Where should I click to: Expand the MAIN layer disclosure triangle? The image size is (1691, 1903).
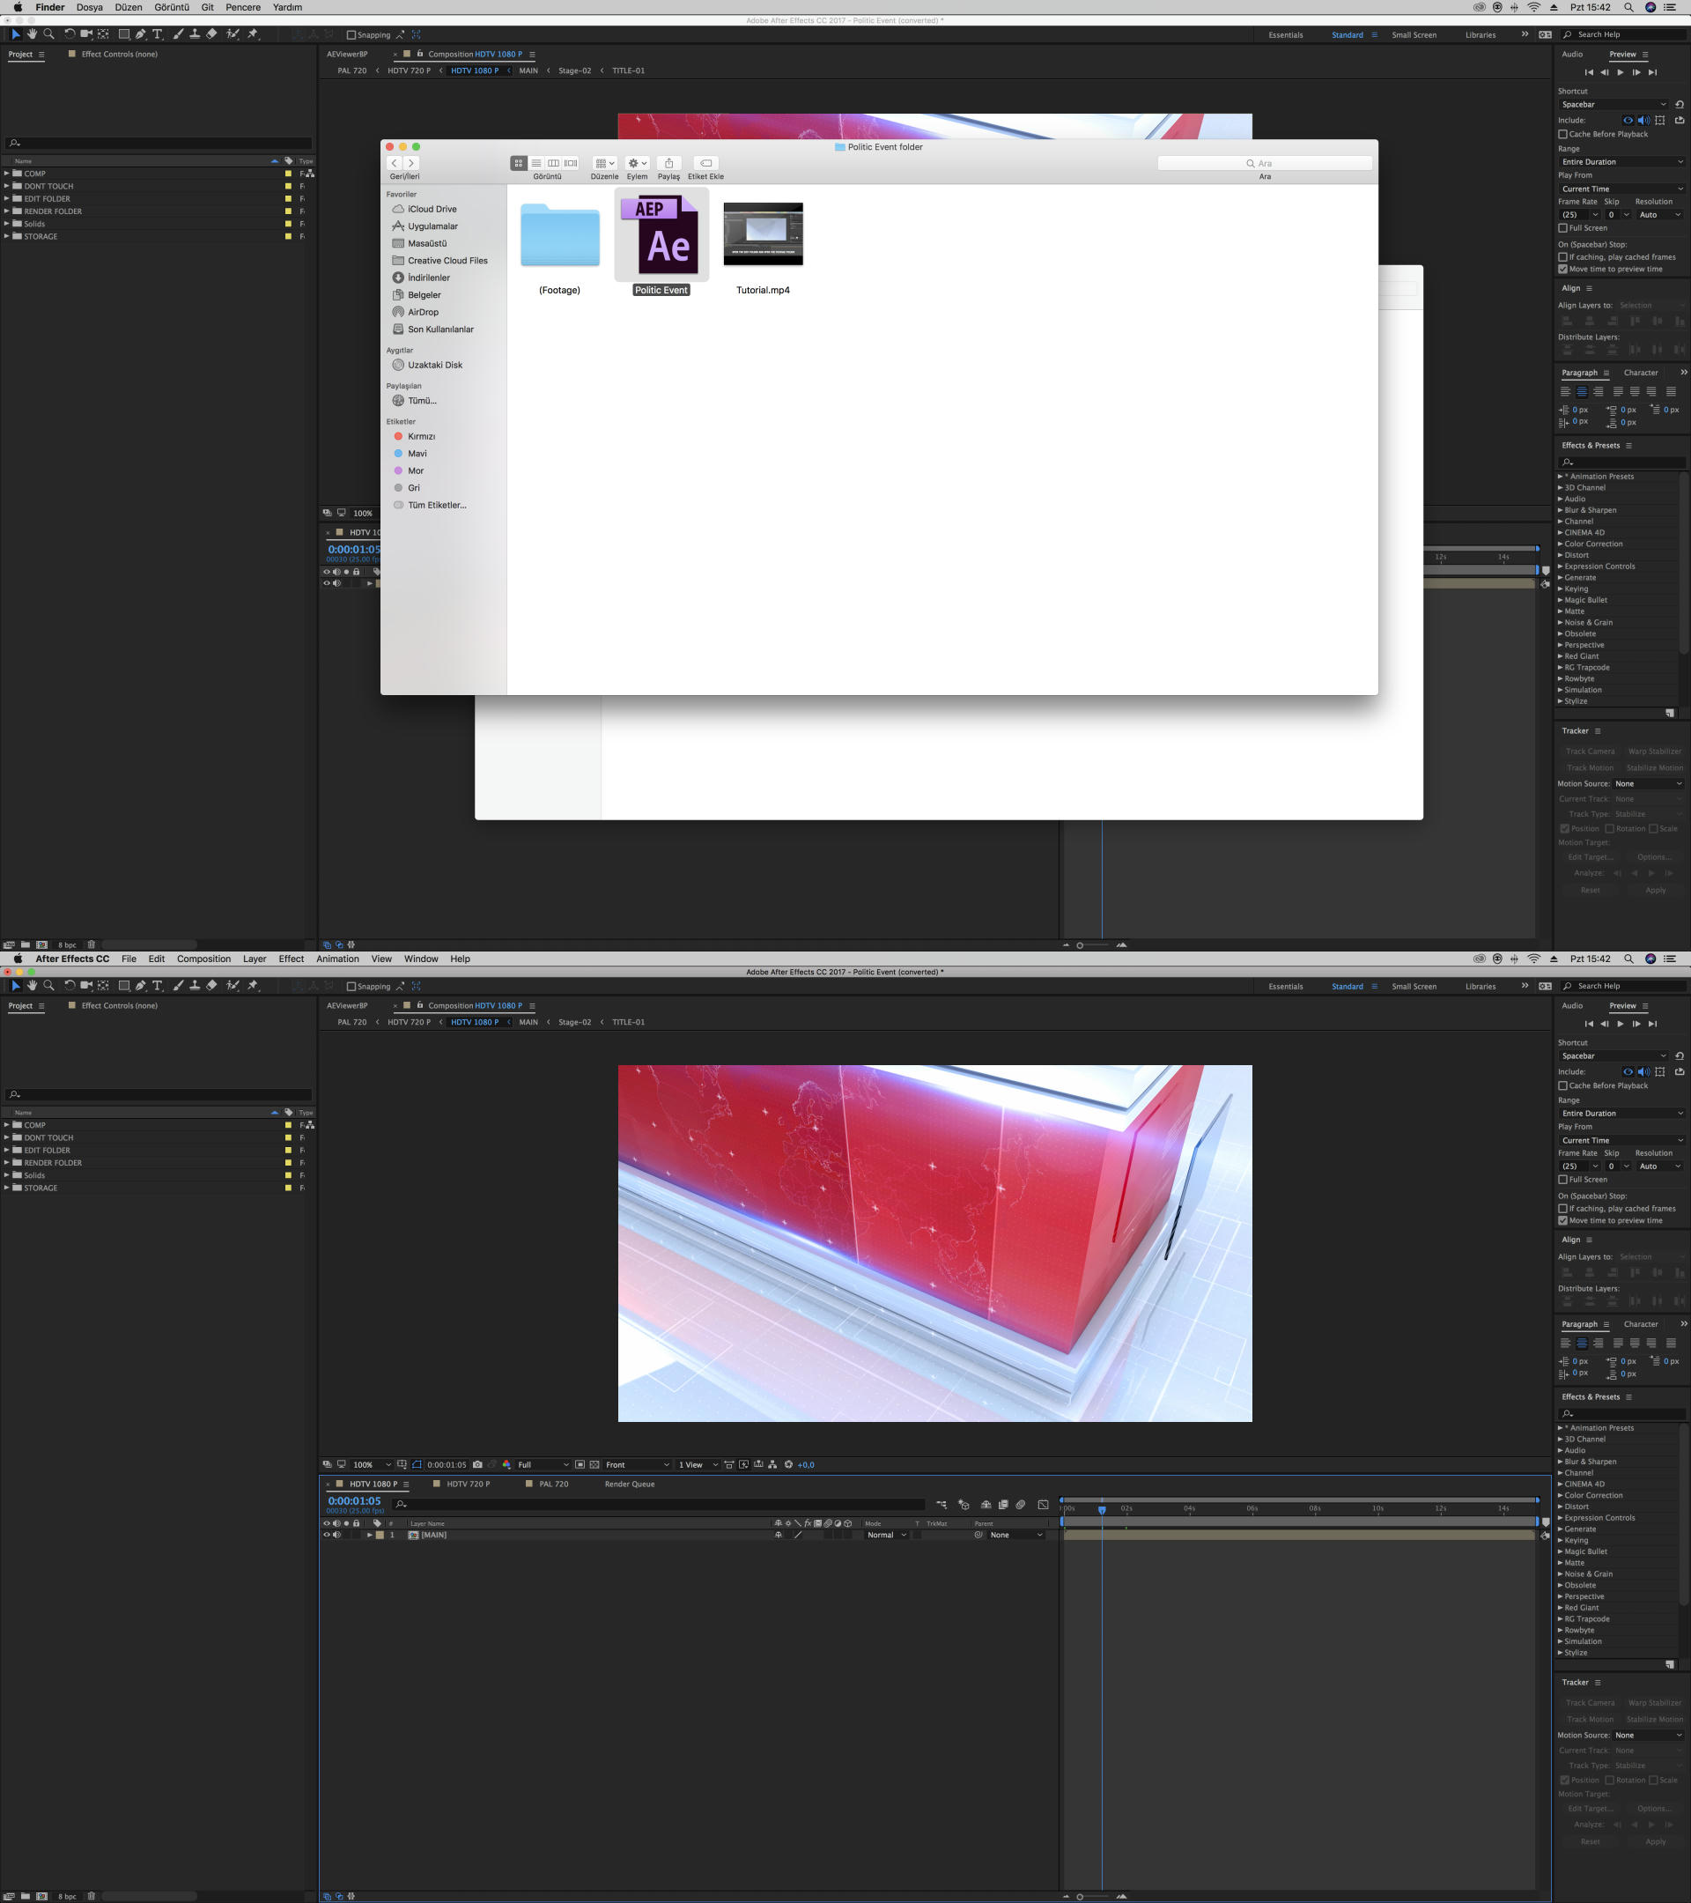tap(370, 1536)
